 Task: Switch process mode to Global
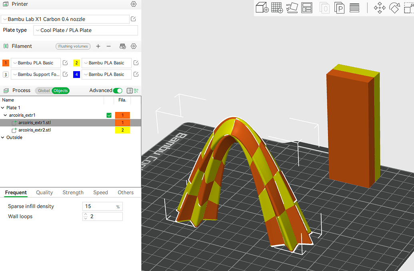44,90
